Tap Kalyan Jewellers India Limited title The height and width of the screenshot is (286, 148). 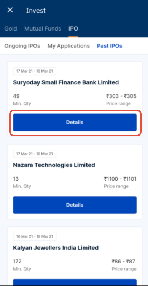coord(56,248)
